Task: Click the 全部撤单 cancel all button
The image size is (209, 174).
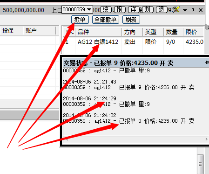Action: [106, 20]
